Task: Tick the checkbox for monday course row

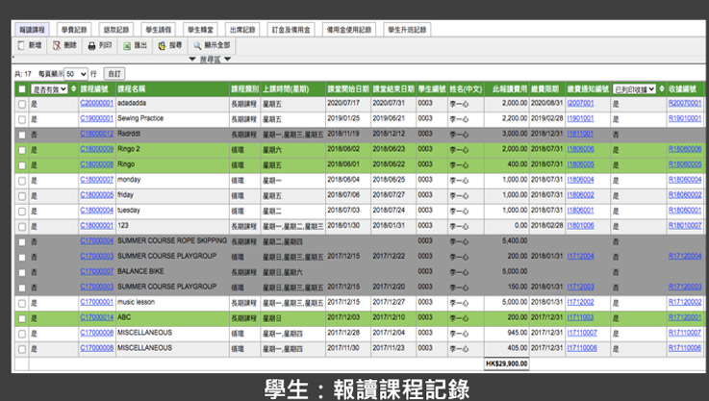Action: click(x=22, y=181)
